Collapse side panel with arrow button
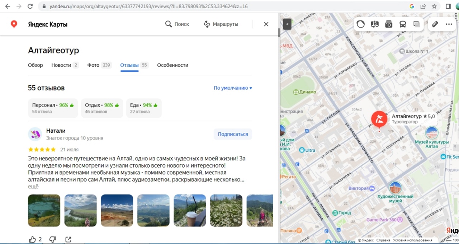Image resolution: width=459 pixels, height=244 pixels. (287, 24)
